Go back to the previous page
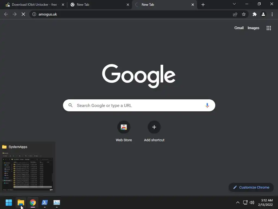Image resolution: width=278 pixels, height=209 pixels. (6, 14)
